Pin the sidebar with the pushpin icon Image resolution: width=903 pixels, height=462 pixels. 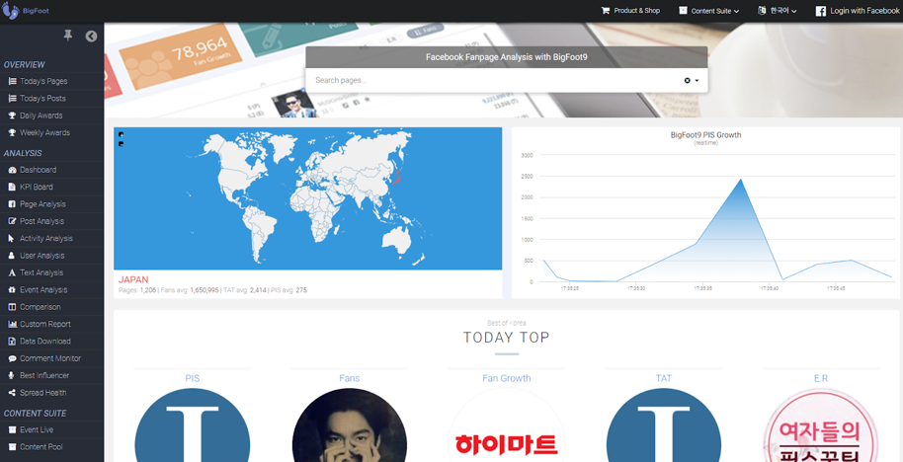[x=68, y=36]
